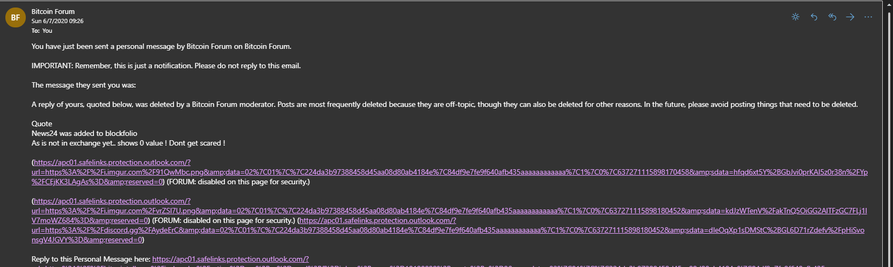Open the Bitcoin Forum sender name
Viewport: 893px width, 267px height.
pos(53,11)
